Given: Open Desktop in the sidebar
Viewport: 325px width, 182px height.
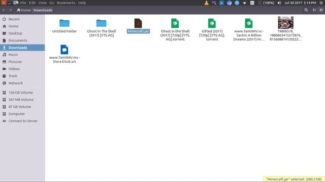Looking at the screenshot, I should (x=22, y=33).
